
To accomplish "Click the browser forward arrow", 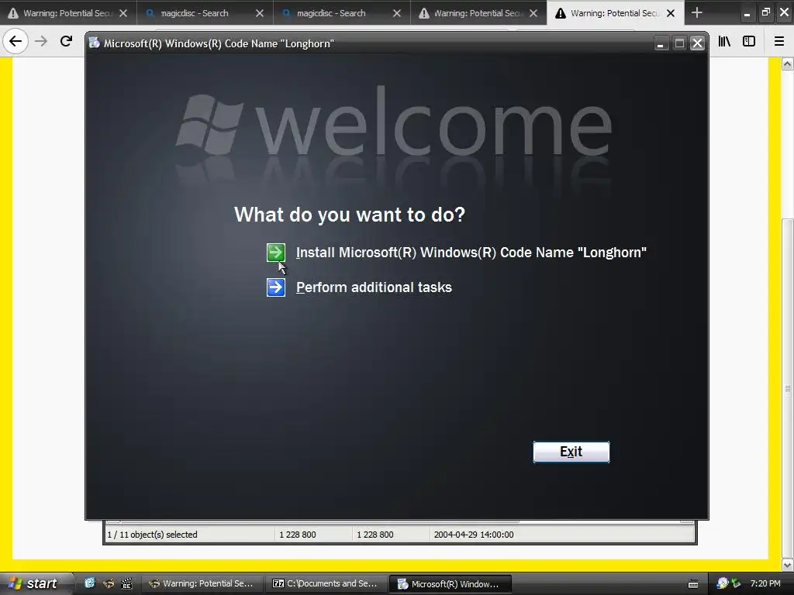I will (41, 41).
